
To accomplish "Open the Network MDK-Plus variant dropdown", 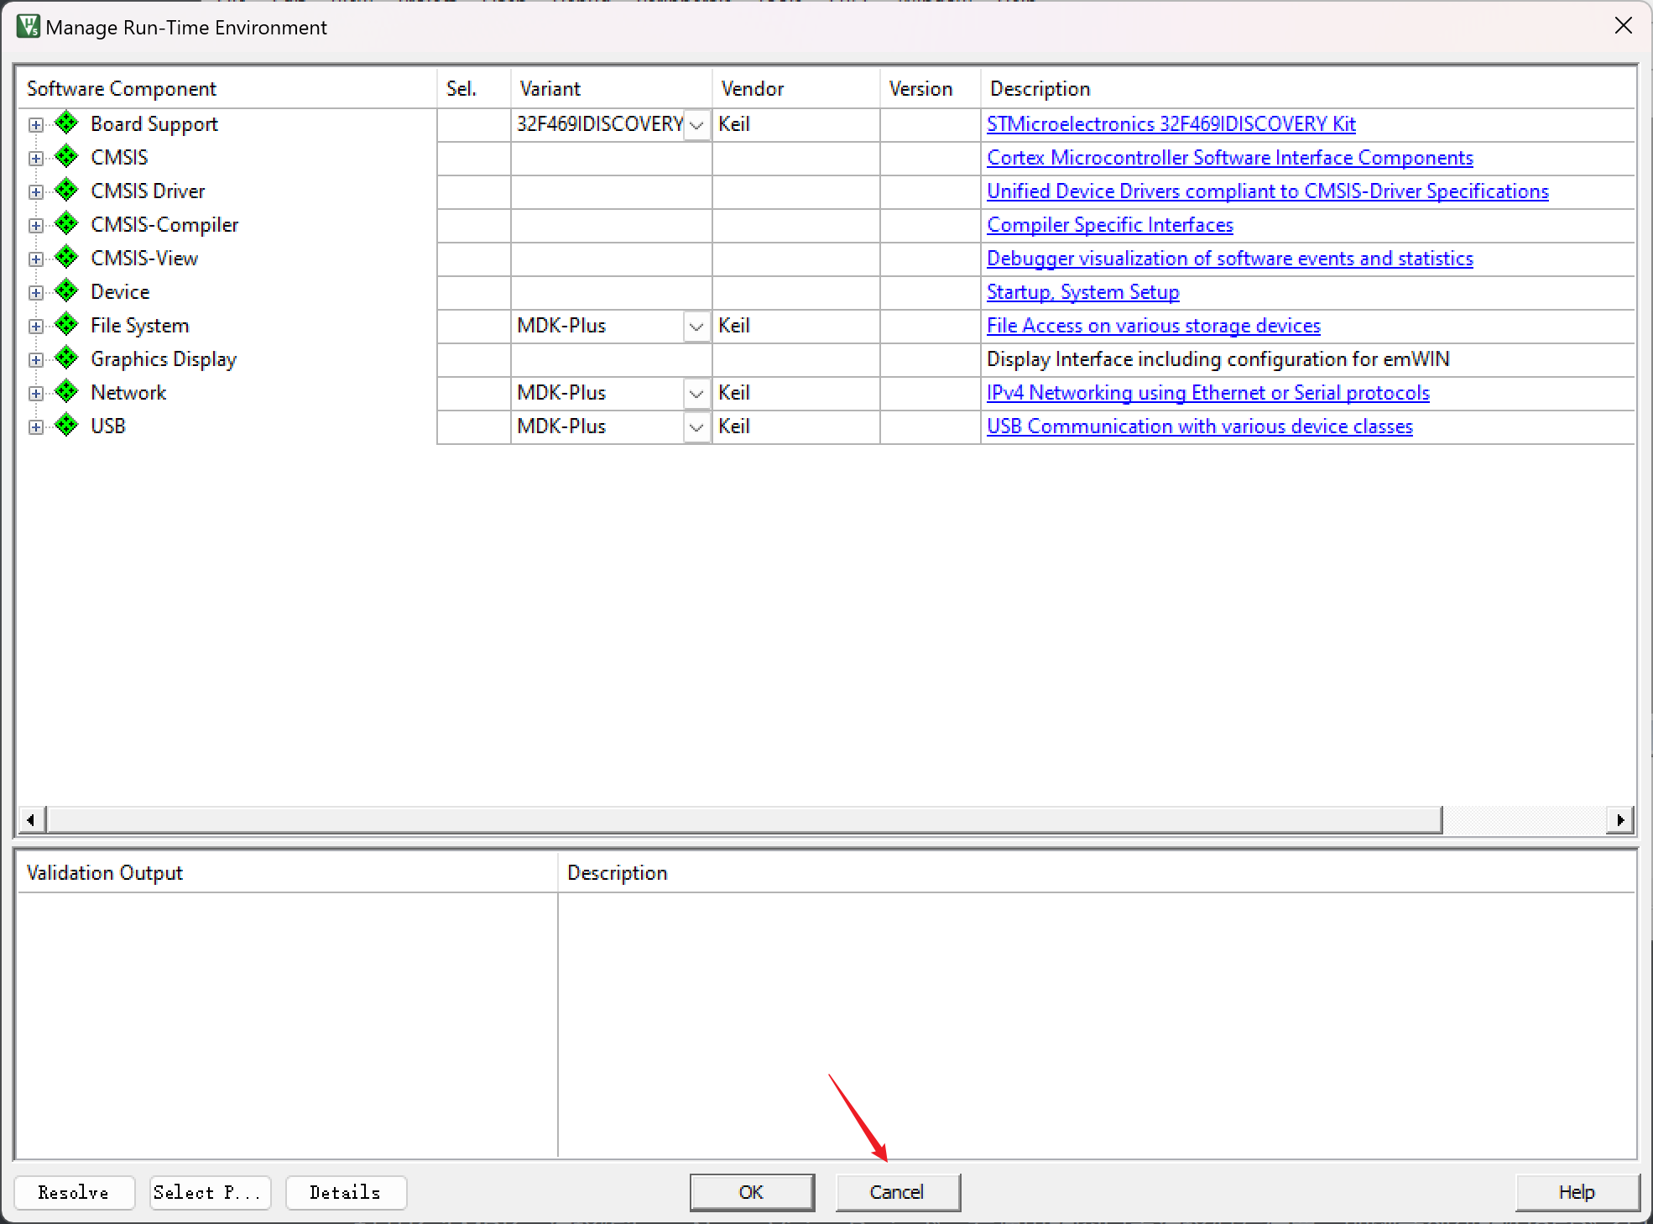I will (x=696, y=394).
